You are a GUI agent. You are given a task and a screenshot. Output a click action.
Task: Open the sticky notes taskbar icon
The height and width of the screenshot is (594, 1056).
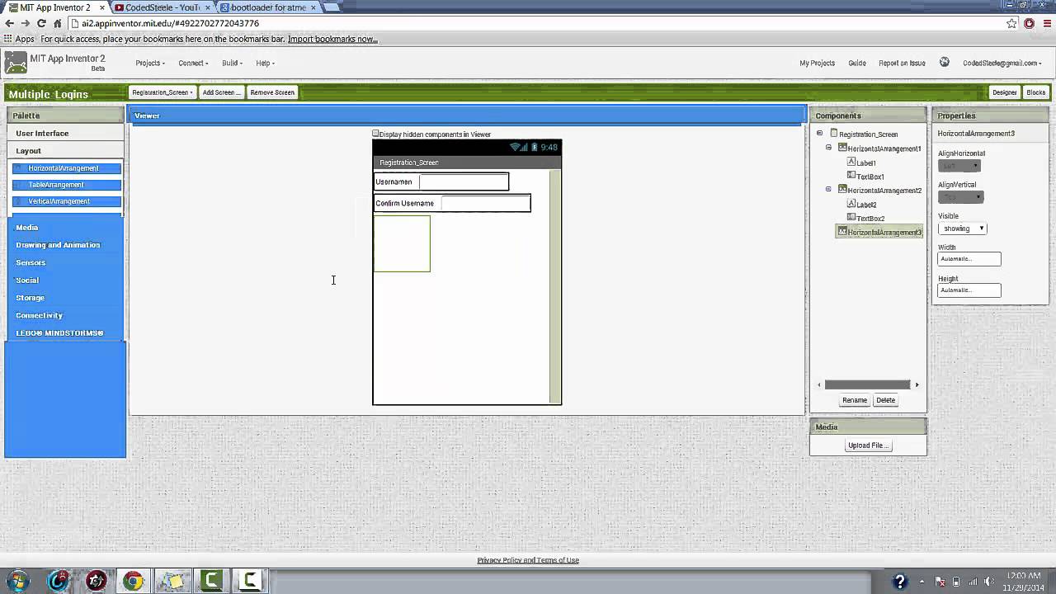coord(172,581)
